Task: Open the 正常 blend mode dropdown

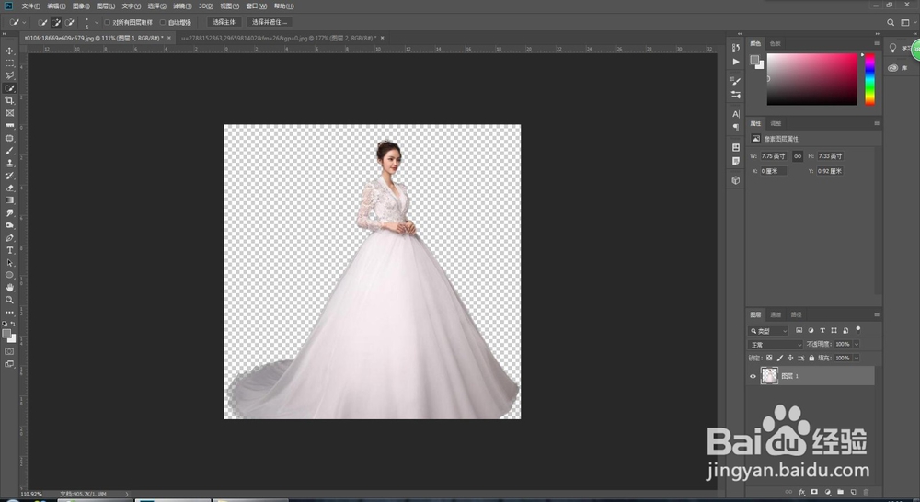Action: [775, 345]
